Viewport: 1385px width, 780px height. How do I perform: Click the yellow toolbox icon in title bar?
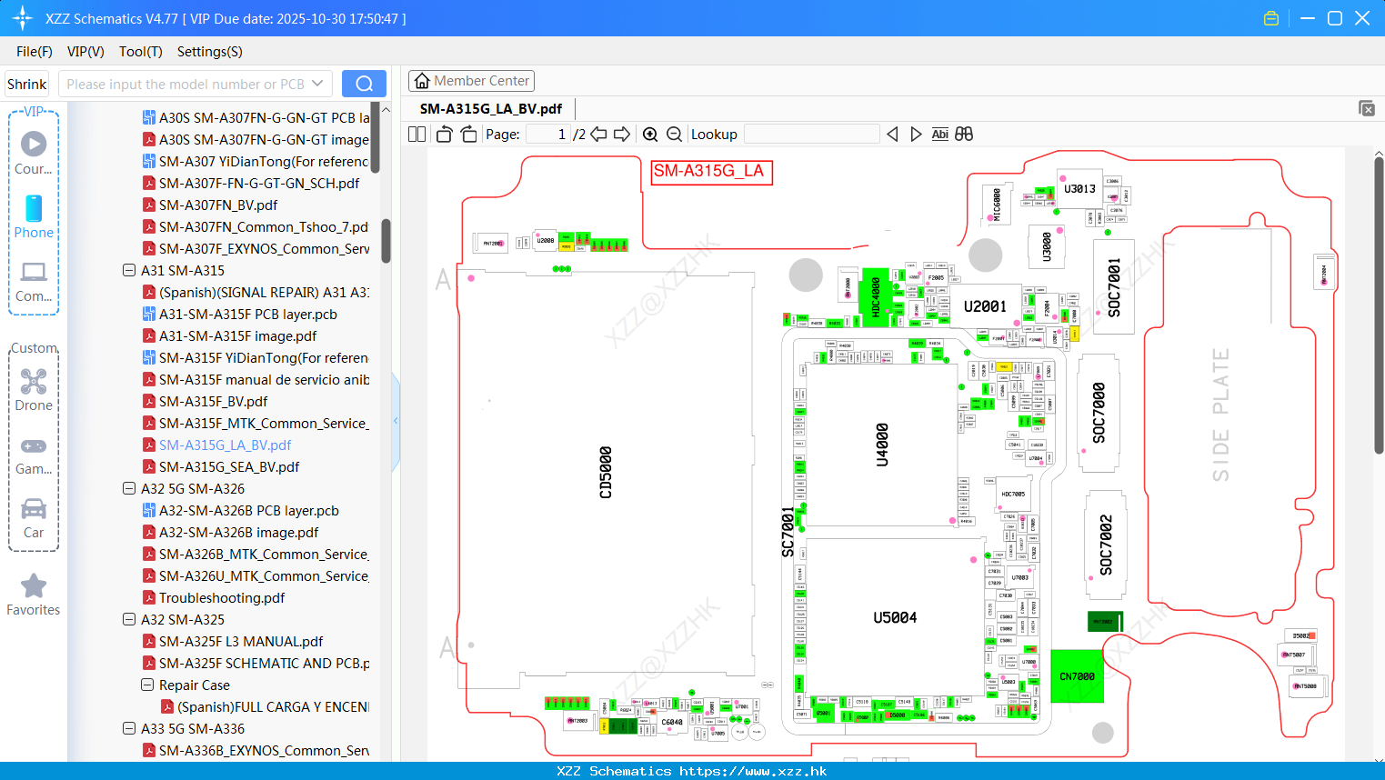click(x=1271, y=18)
